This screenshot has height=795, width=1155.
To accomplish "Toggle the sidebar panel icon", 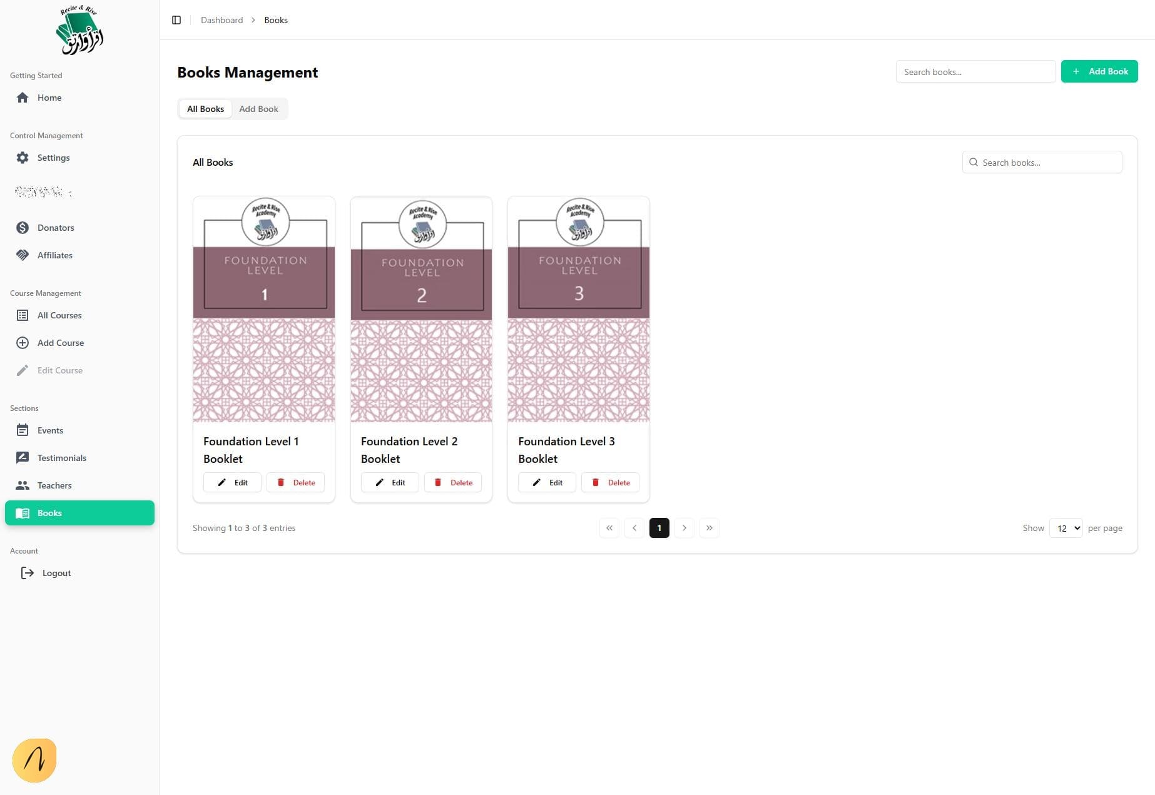I will click(x=176, y=20).
